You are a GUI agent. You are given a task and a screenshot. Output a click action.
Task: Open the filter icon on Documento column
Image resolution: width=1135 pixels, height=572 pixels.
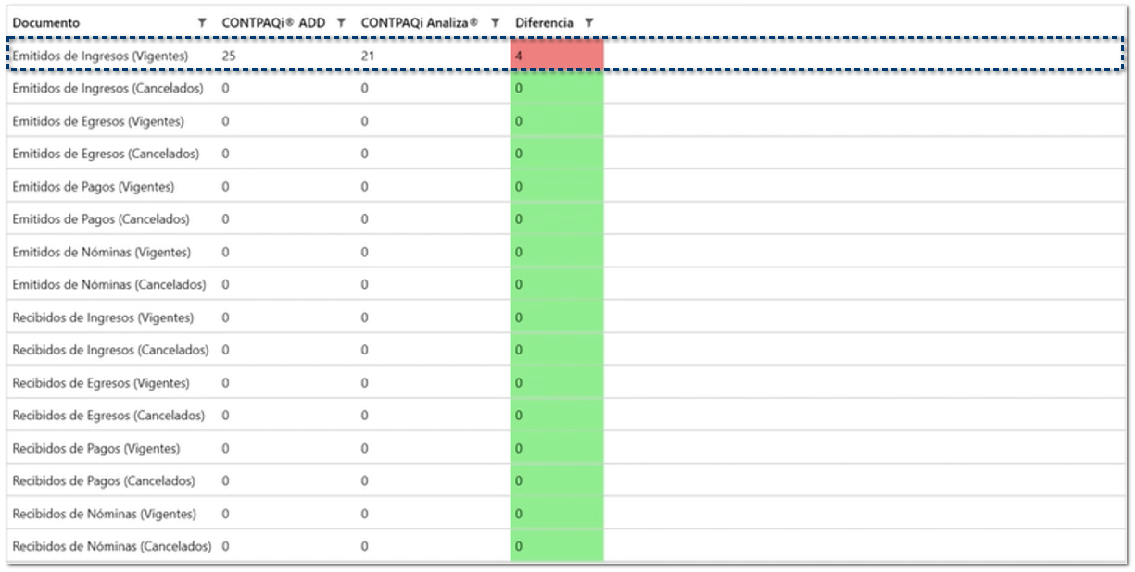coord(202,22)
